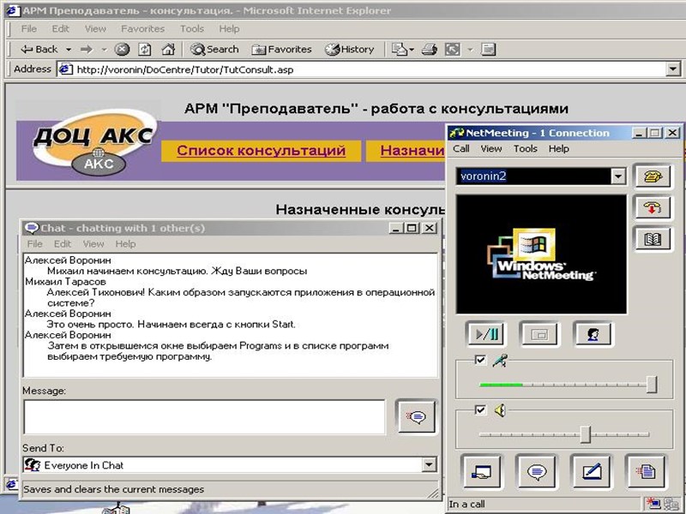Screen dimensions: 686x514
Task: Click the Discuss icon in IE toolbar
Action: [x=488, y=50]
